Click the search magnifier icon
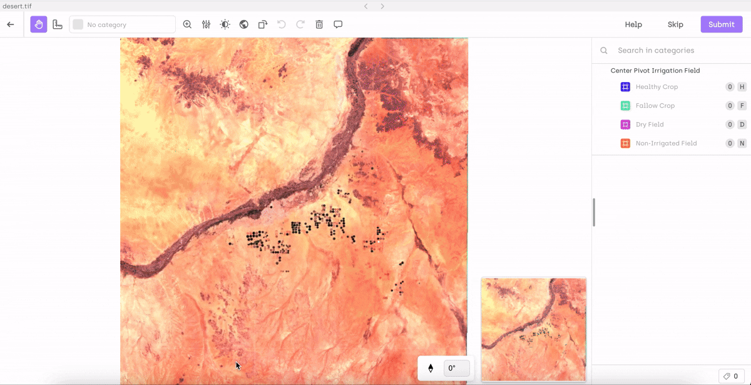Image resolution: width=751 pixels, height=385 pixels. (x=604, y=51)
